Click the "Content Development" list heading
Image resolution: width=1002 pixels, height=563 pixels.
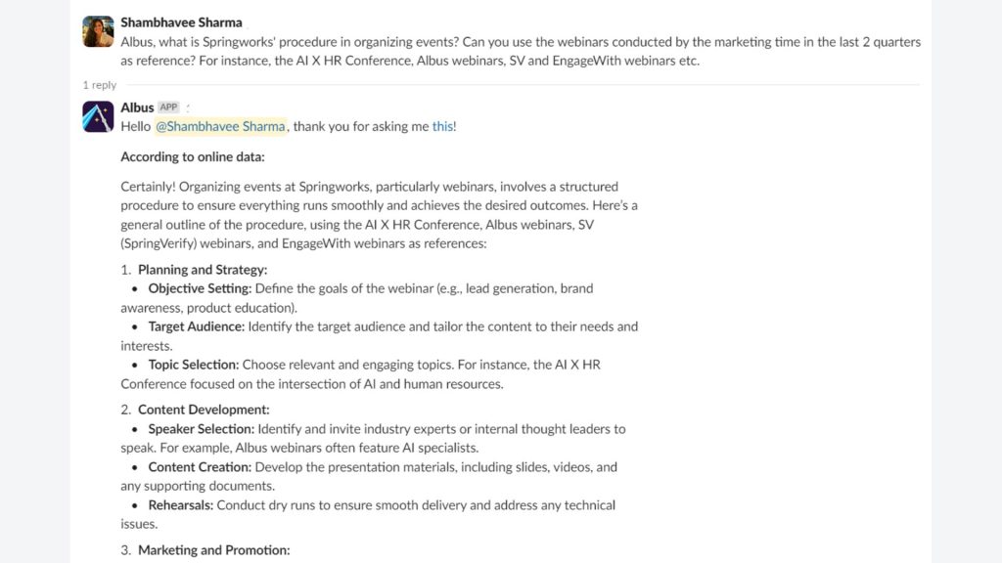[204, 410]
